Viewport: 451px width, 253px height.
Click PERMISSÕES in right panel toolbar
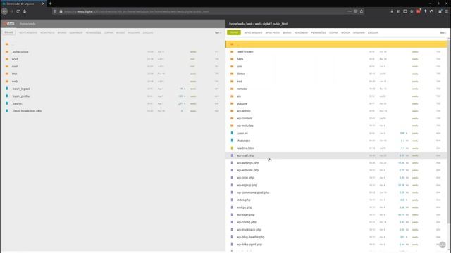click(x=319, y=33)
